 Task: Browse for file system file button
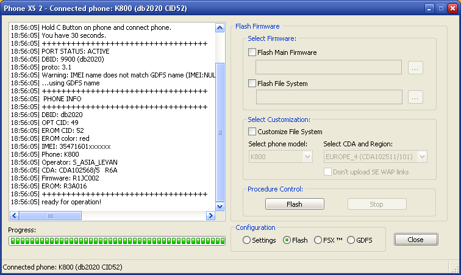[415, 97]
